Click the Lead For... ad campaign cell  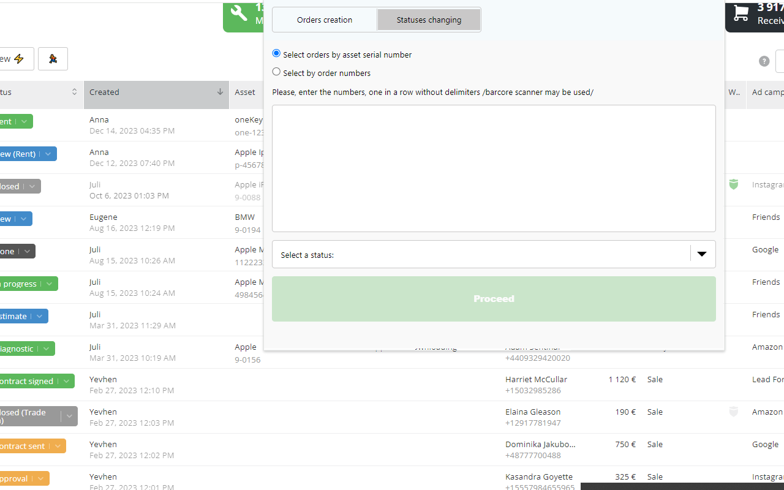768,379
